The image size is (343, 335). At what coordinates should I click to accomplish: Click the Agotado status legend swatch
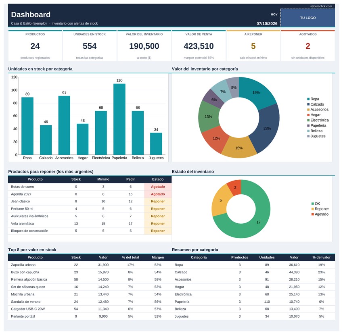coord(313,214)
